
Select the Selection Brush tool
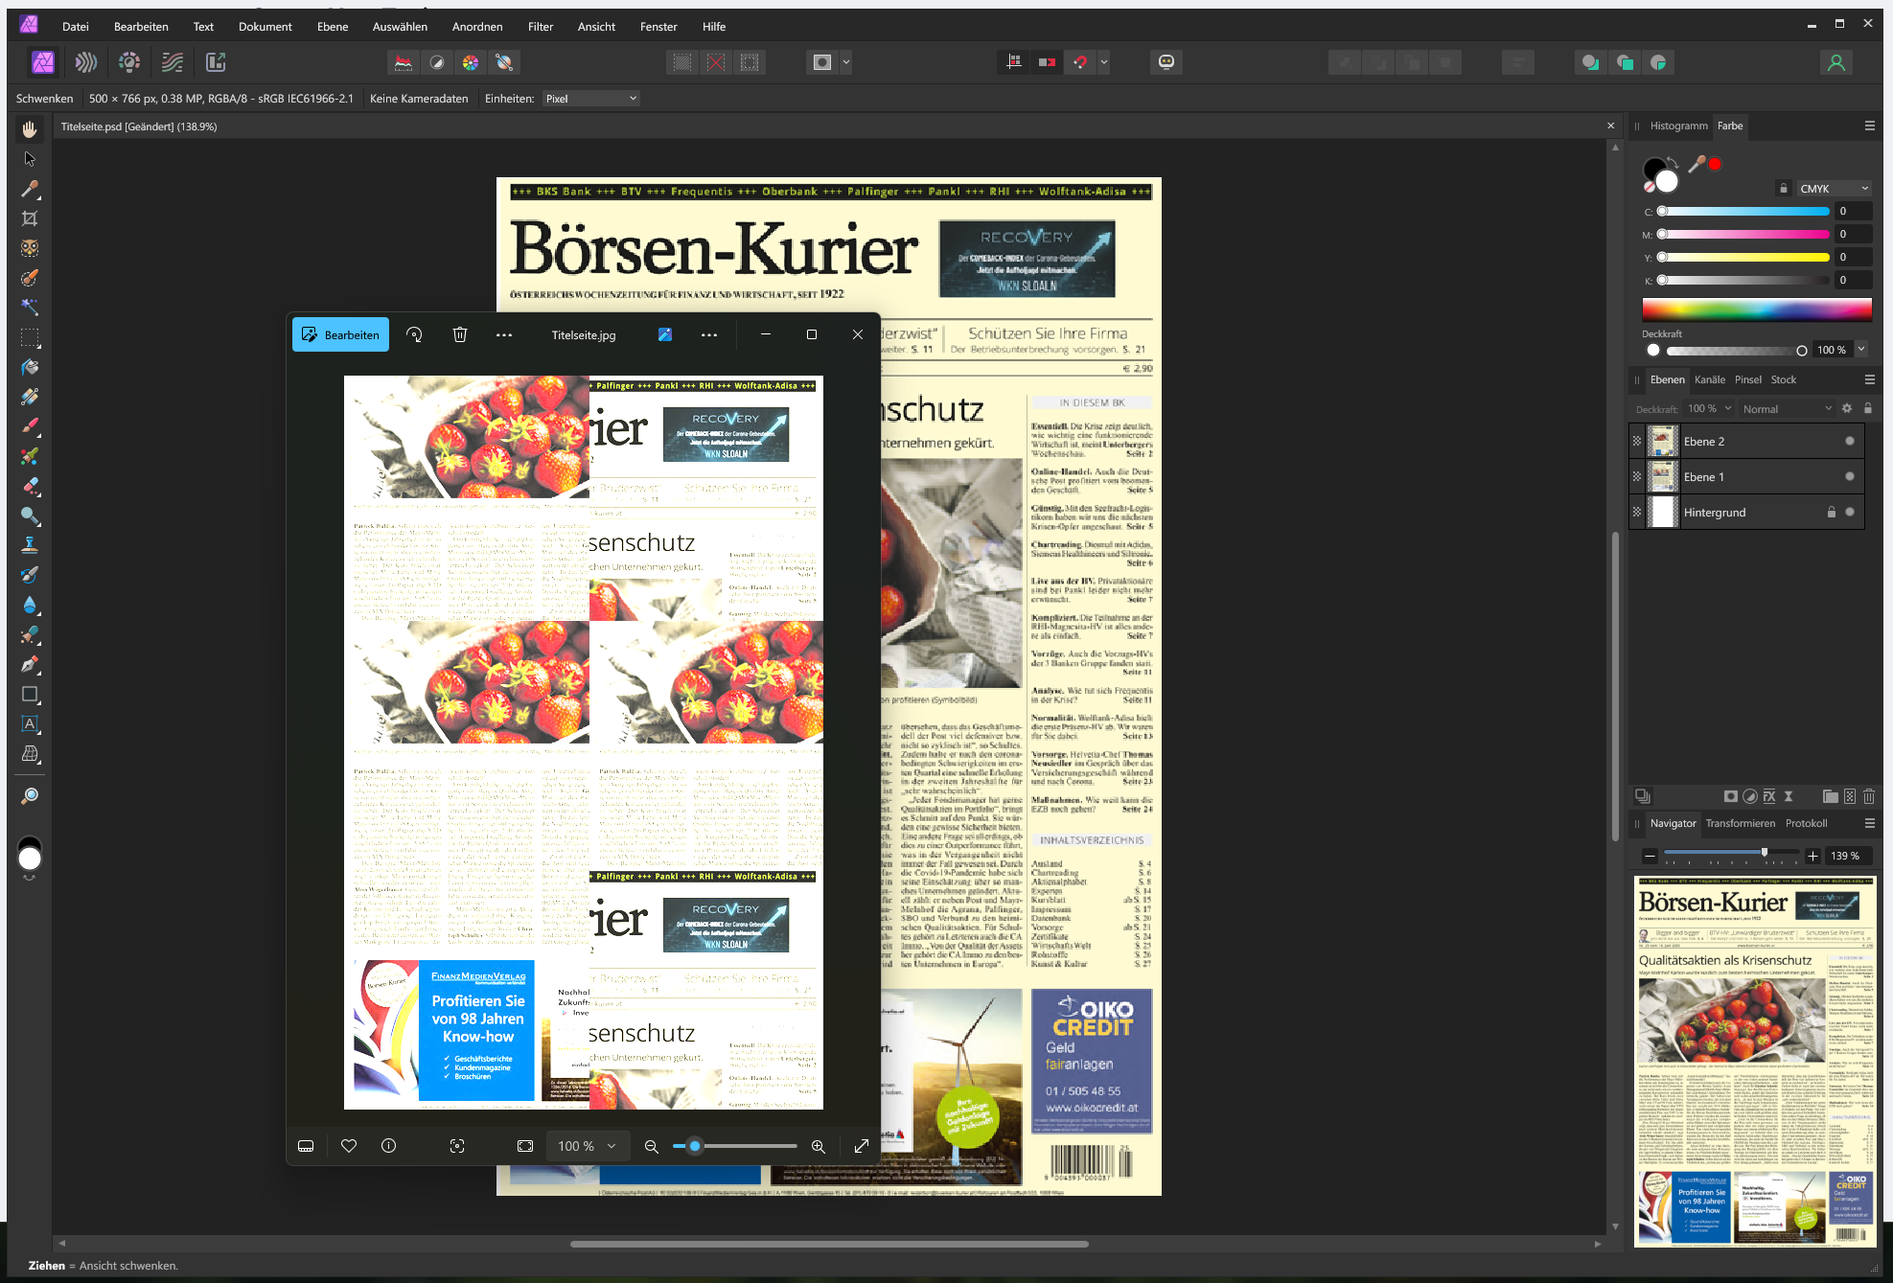click(30, 278)
